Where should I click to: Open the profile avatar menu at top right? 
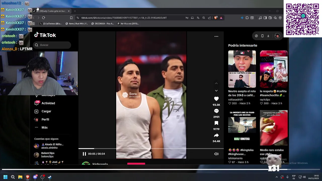point(277,36)
